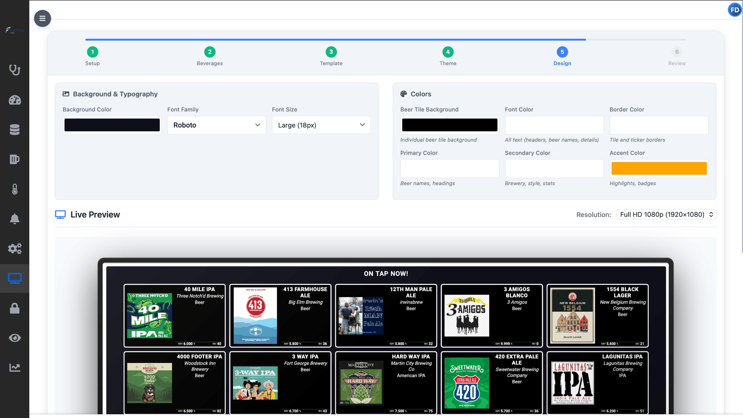Viewport: 743px width, 418px height.
Task: Expand the Font Size dropdown
Action: tap(321, 125)
